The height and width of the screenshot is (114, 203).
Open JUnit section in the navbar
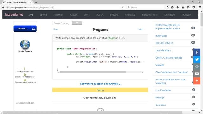tap(87, 15)
